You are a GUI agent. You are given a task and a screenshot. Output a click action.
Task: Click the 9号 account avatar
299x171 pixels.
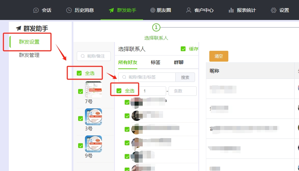[93, 144]
